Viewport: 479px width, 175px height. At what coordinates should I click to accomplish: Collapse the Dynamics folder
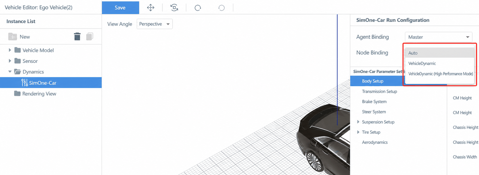point(10,72)
